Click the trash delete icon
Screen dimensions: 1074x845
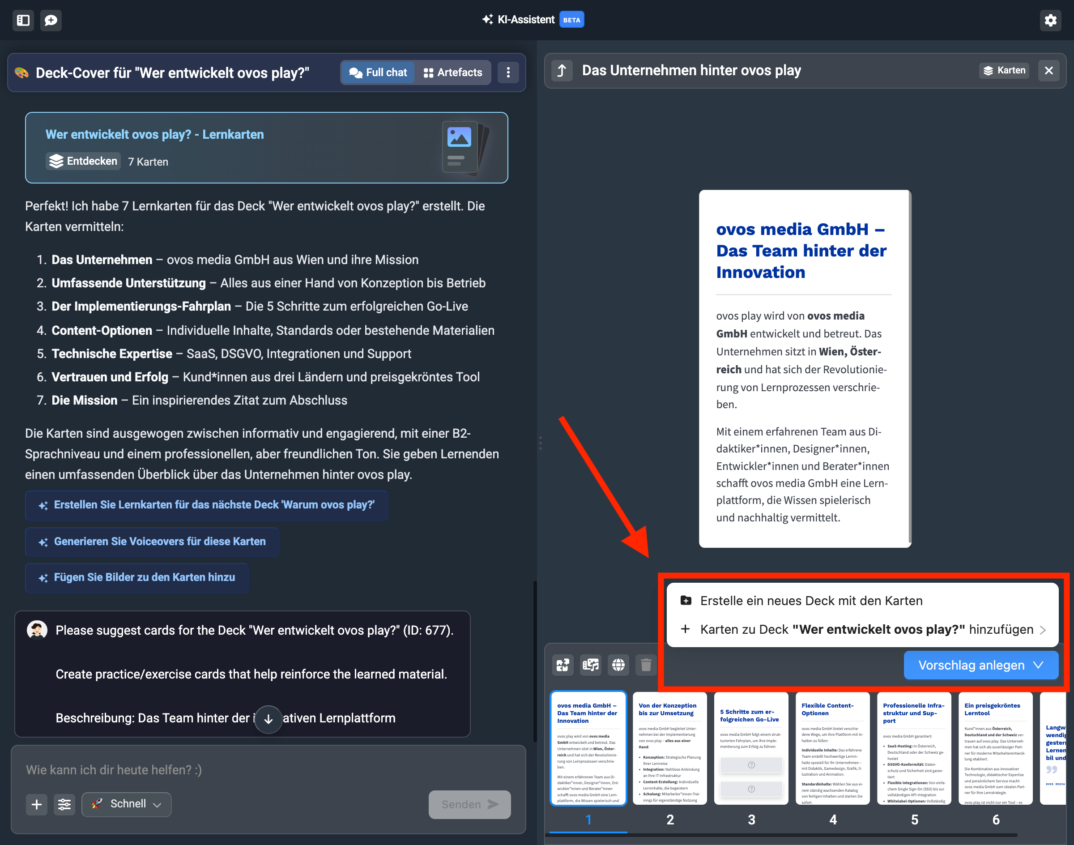click(646, 665)
